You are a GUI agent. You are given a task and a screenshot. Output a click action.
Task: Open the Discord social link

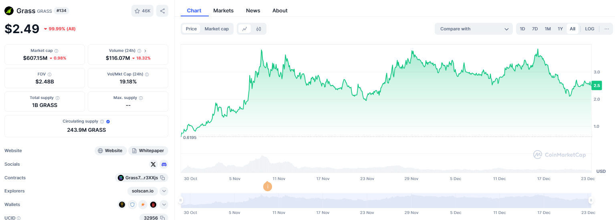tap(163, 164)
